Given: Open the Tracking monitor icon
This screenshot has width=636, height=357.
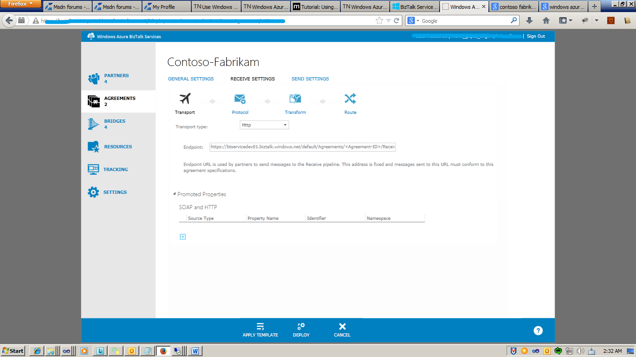Looking at the screenshot, I should coord(94,170).
